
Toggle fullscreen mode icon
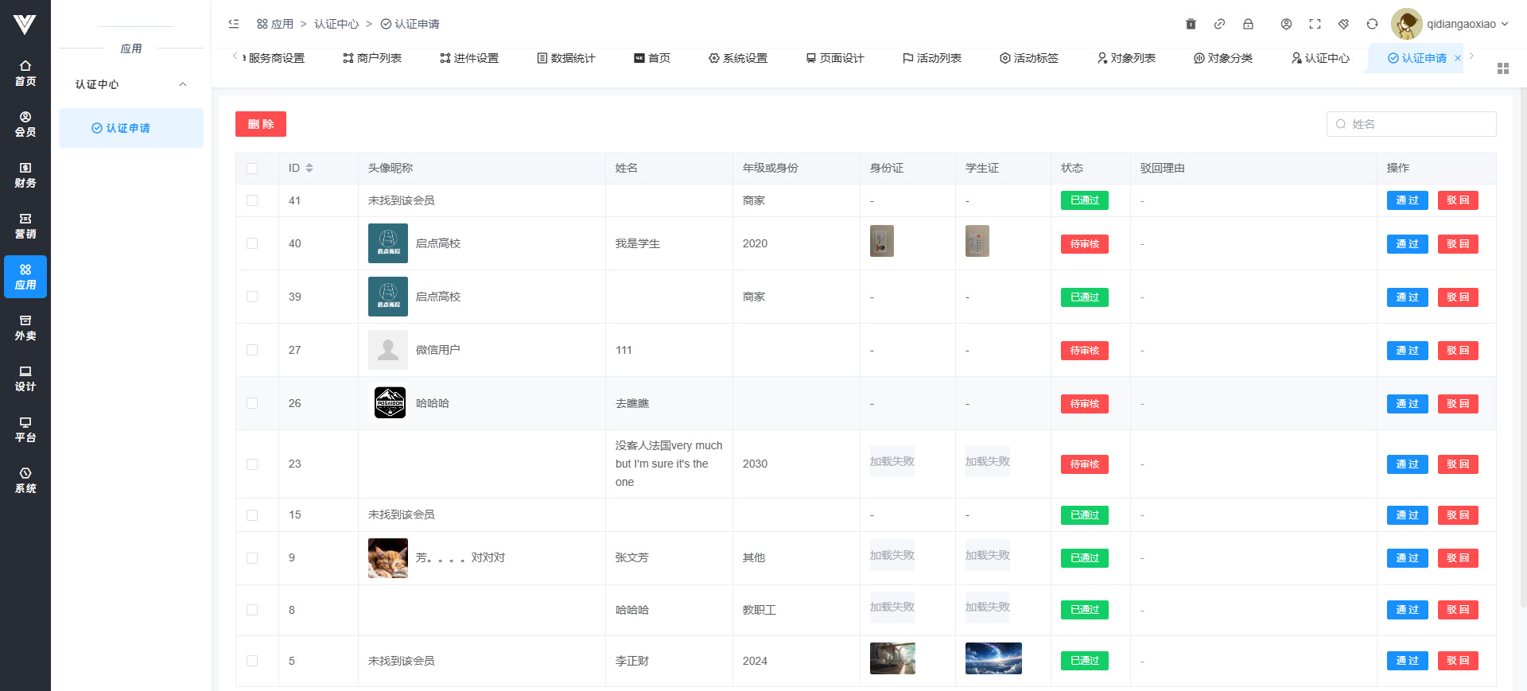[x=1315, y=24]
